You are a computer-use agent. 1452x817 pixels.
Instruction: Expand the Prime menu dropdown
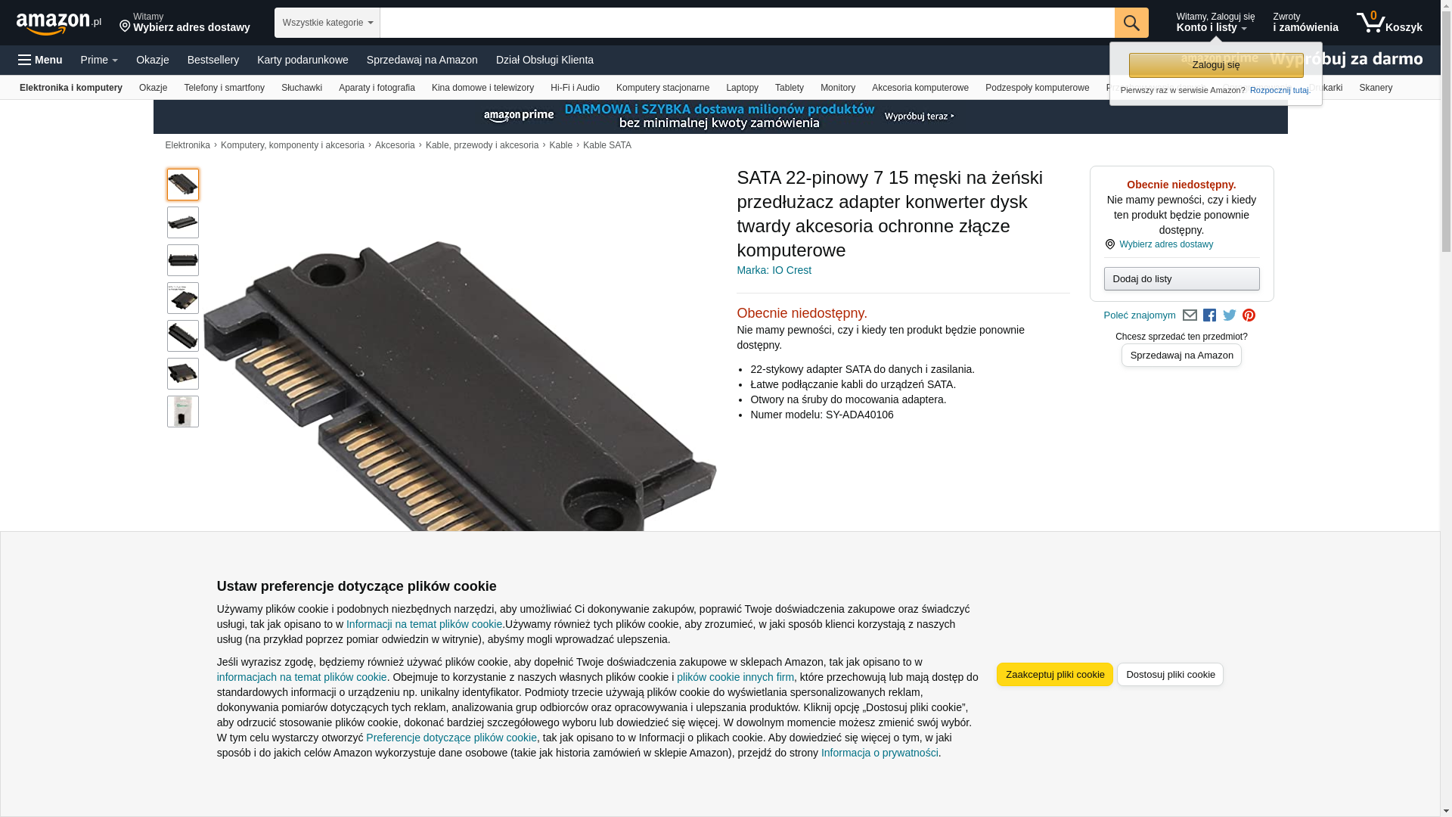tap(99, 60)
